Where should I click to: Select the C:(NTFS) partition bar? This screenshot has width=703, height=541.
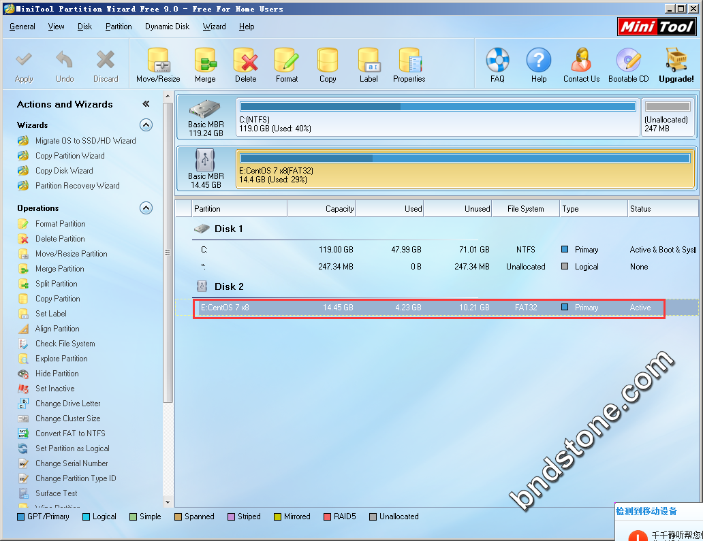point(437,117)
